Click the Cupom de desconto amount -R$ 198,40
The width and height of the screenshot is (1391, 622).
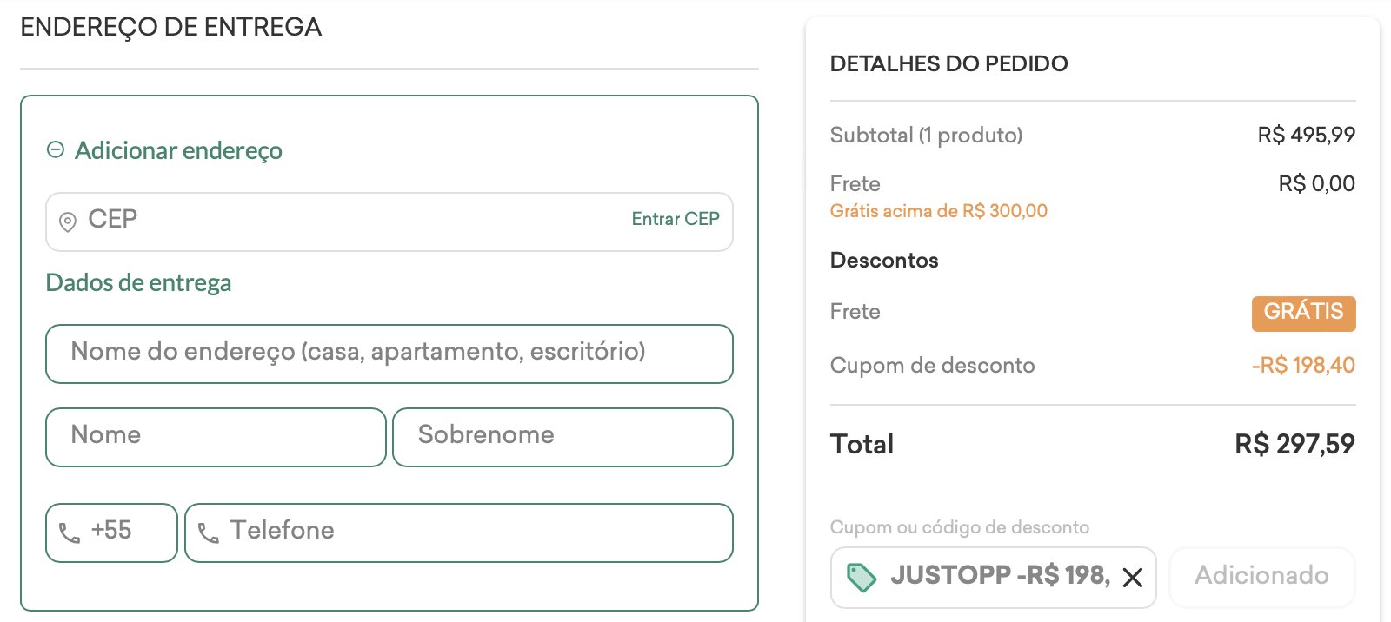1303,365
